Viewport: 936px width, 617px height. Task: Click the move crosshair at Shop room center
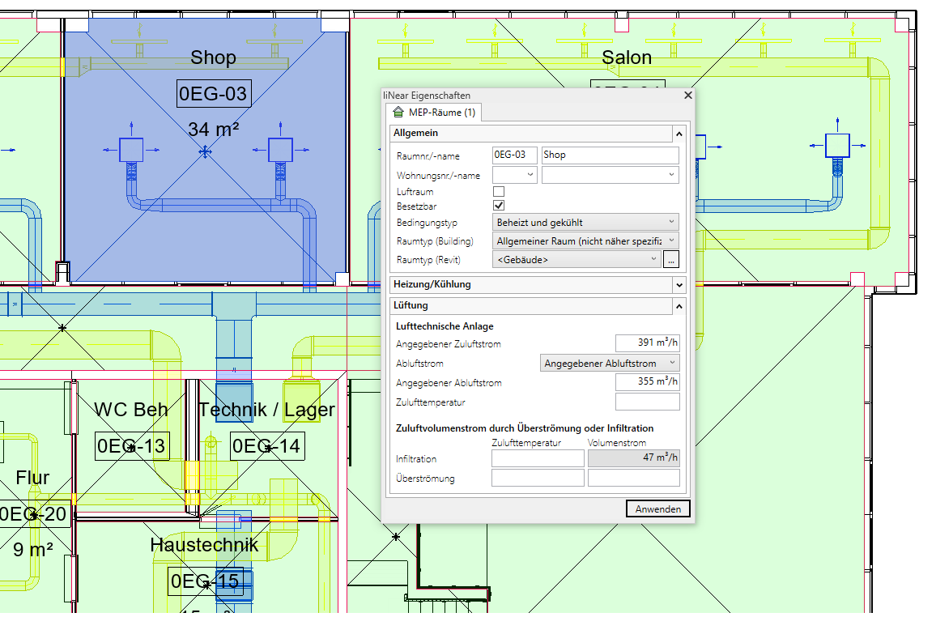click(206, 151)
